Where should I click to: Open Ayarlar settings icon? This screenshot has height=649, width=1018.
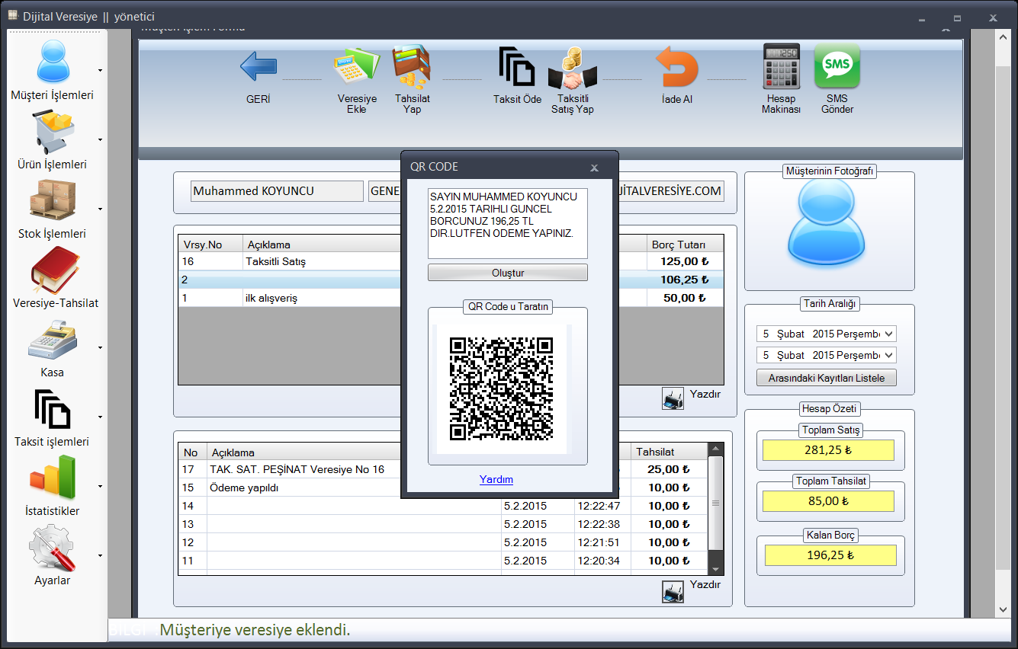tap(53, 548)
